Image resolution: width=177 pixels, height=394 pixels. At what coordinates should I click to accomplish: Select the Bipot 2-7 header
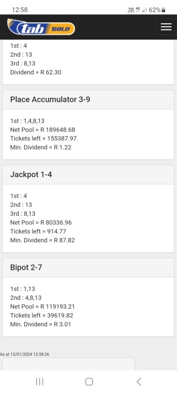88,267
